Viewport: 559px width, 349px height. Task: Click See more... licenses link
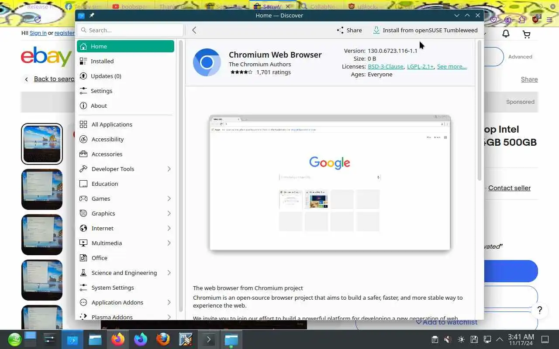(452, 66)
